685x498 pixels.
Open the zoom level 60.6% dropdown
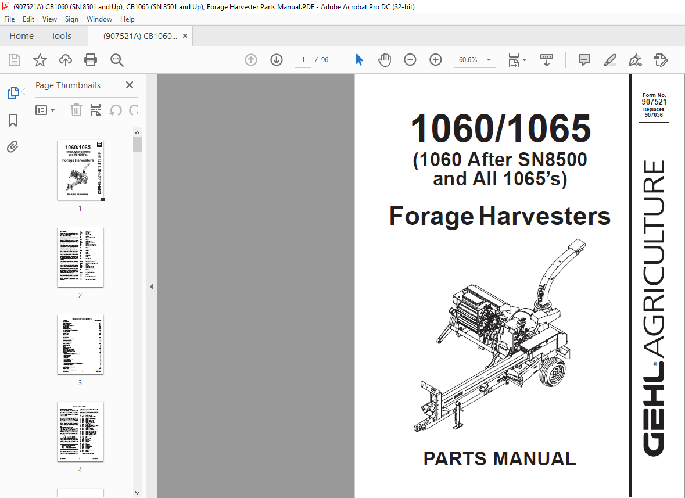[475, 60]
